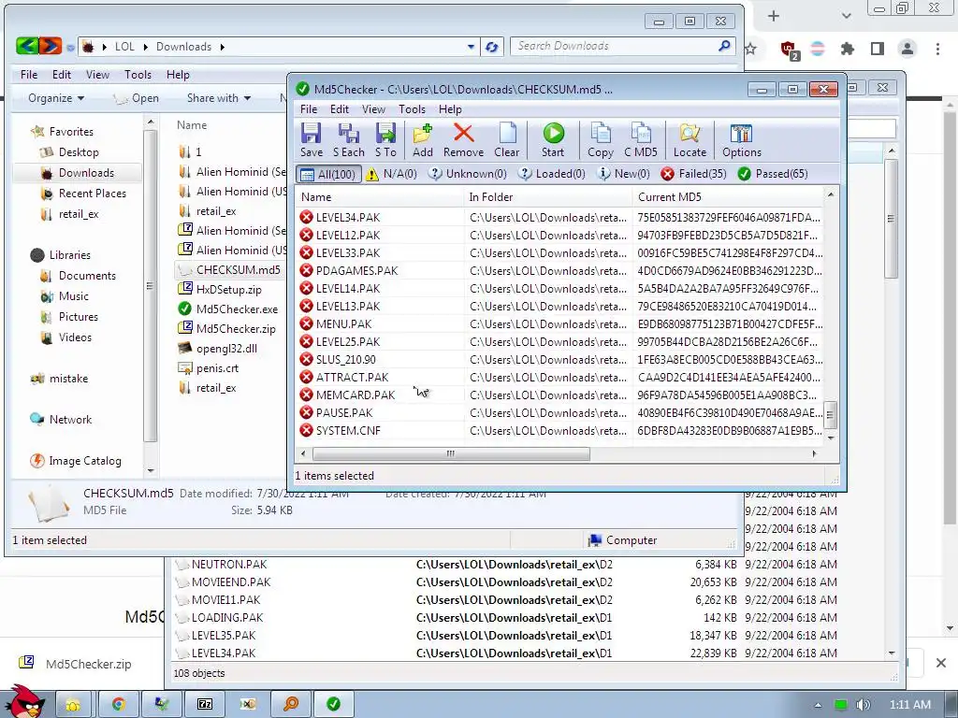Image resolution: width=958 pixels, height=718 pixels.
Task: Filter list by N/A(0) toggle
Action: pos(391,174)
